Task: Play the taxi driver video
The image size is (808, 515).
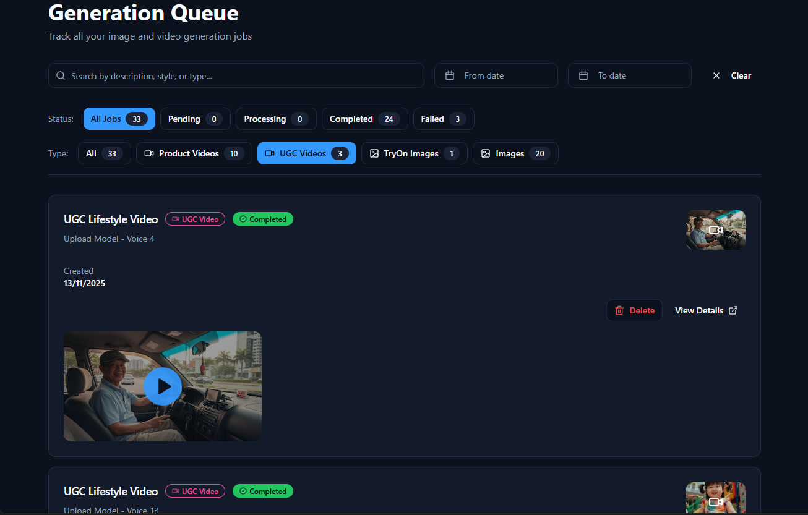Action: 163,386
